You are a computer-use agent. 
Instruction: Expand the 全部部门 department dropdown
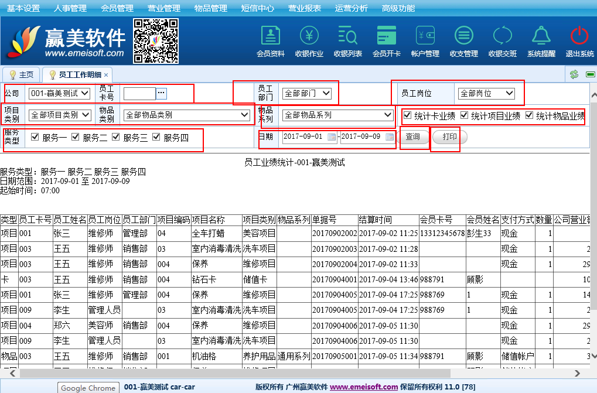306,93
